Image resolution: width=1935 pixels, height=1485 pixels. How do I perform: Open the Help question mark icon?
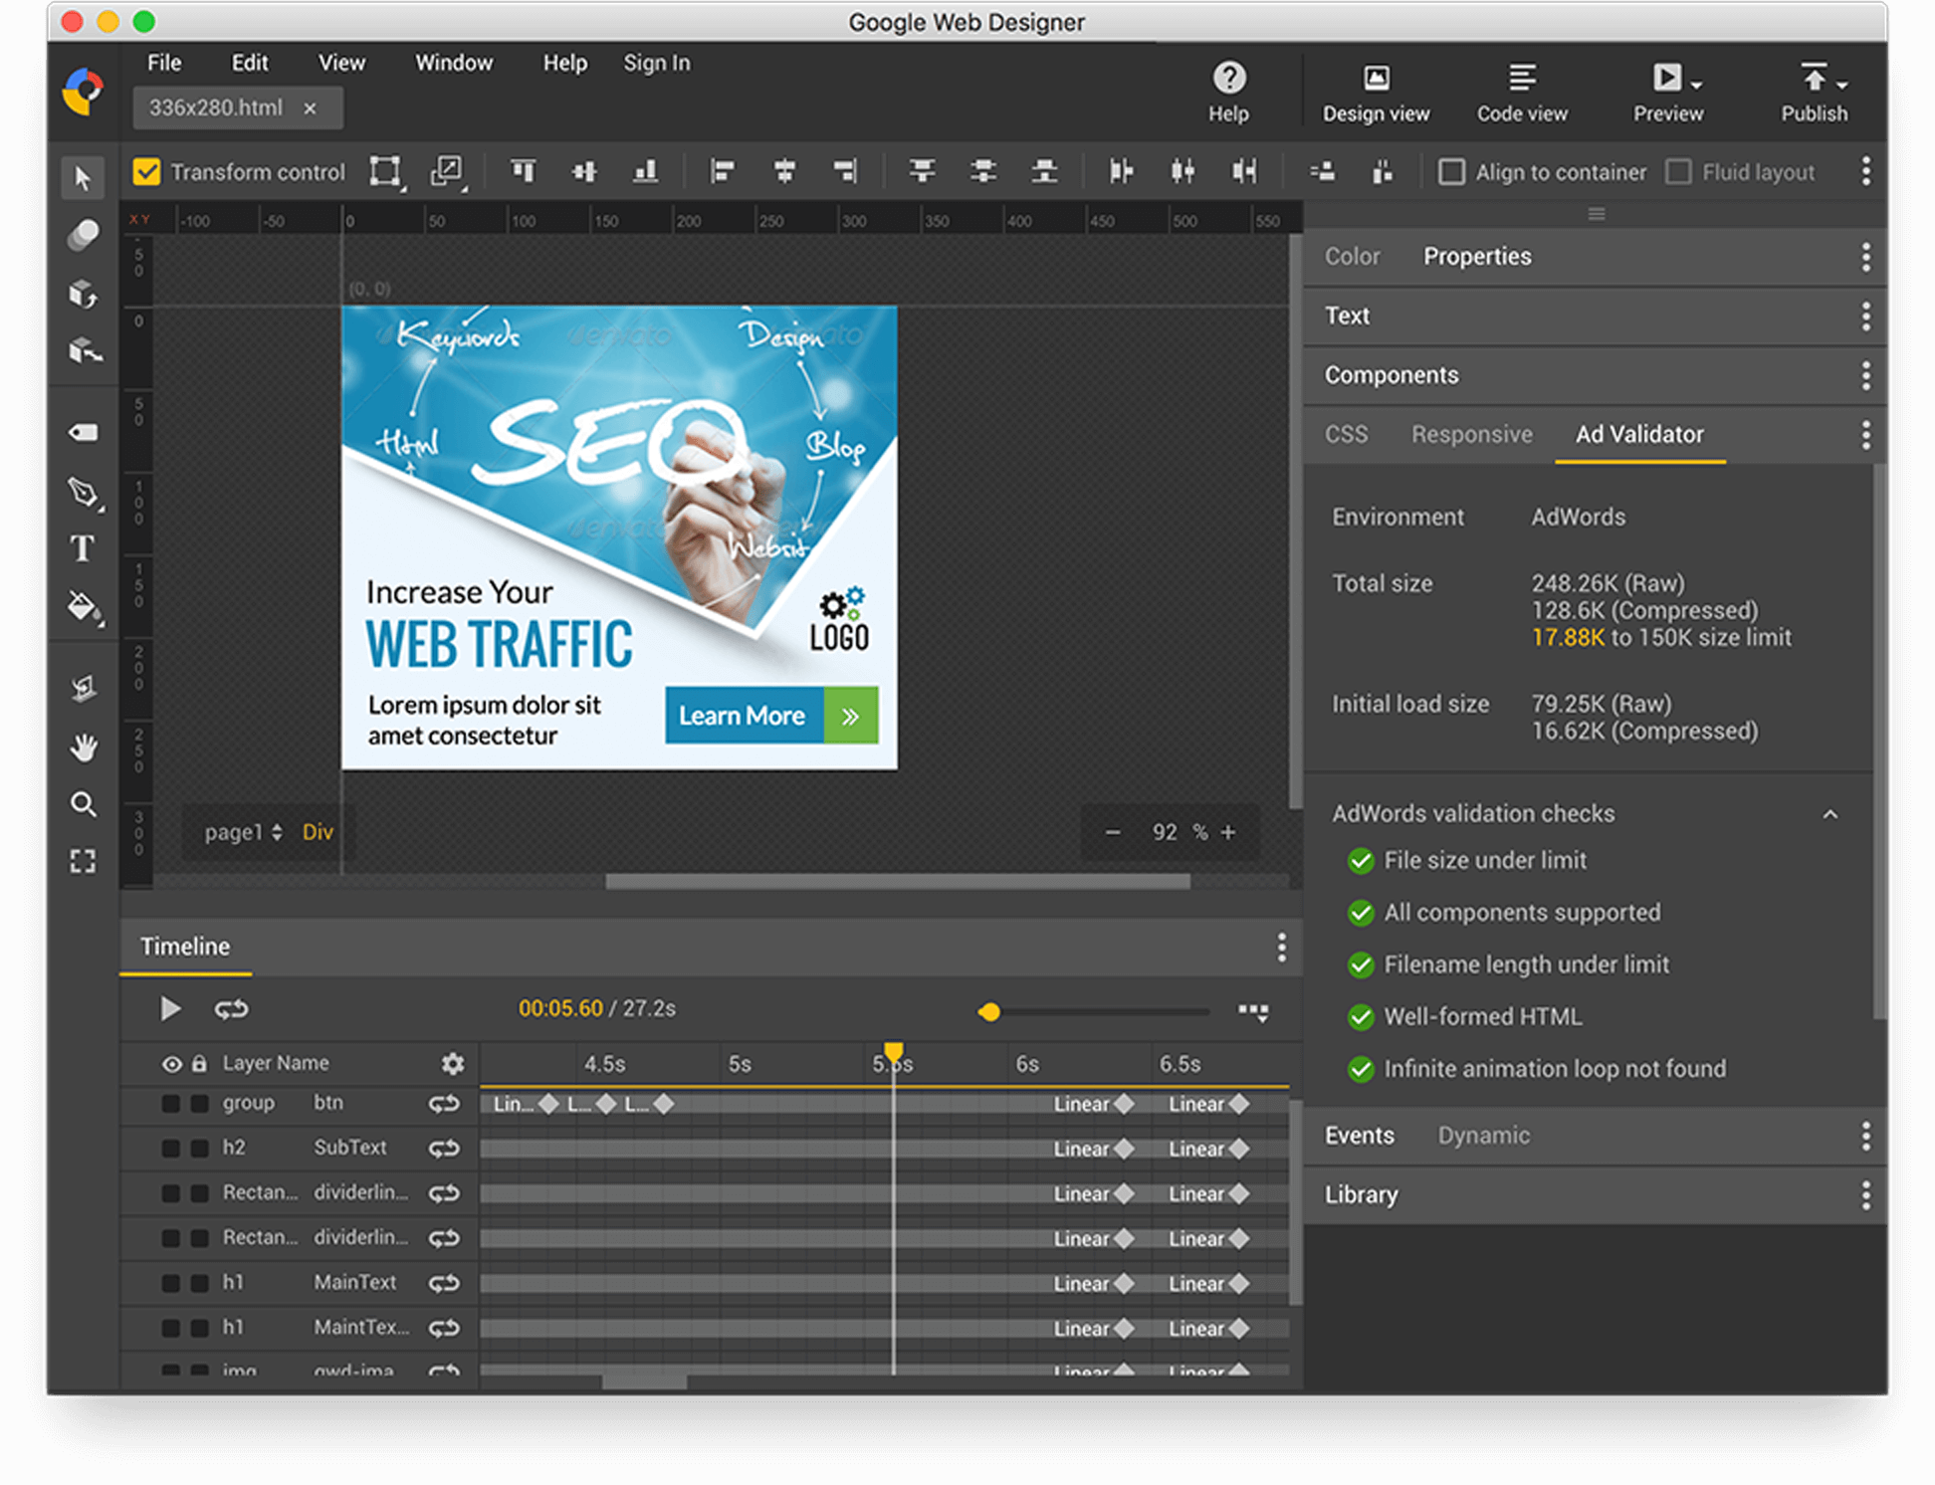pos(1228,78)
